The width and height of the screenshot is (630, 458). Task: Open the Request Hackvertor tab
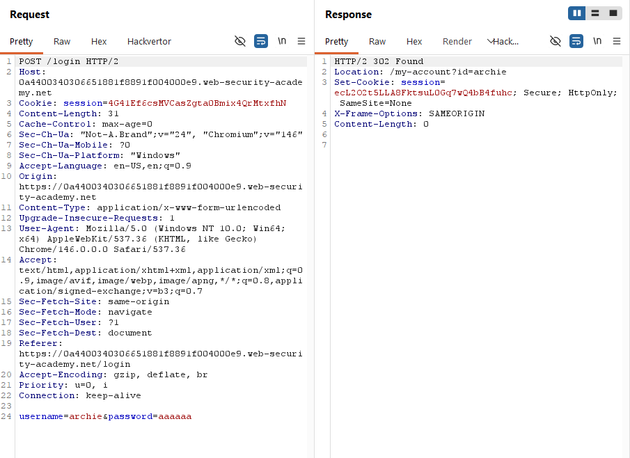149,41
